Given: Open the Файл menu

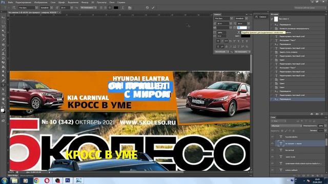Looking at the screenshot, I should [x=10, y=2].
